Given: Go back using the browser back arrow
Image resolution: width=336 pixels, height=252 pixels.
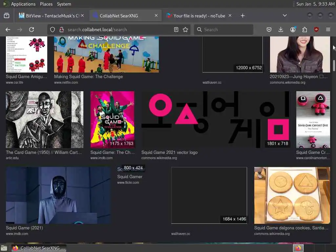Looking at the screenshot, I should click(x=8, y=30).
